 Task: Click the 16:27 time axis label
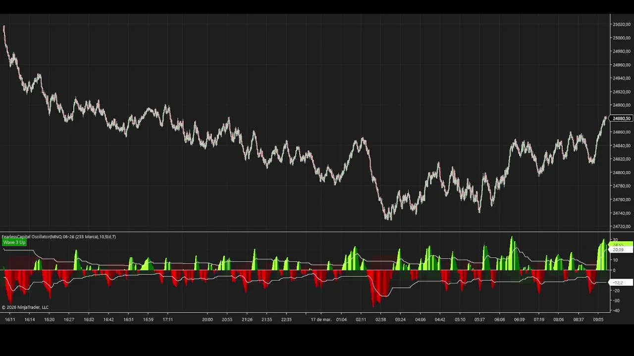tap(69, 320)
